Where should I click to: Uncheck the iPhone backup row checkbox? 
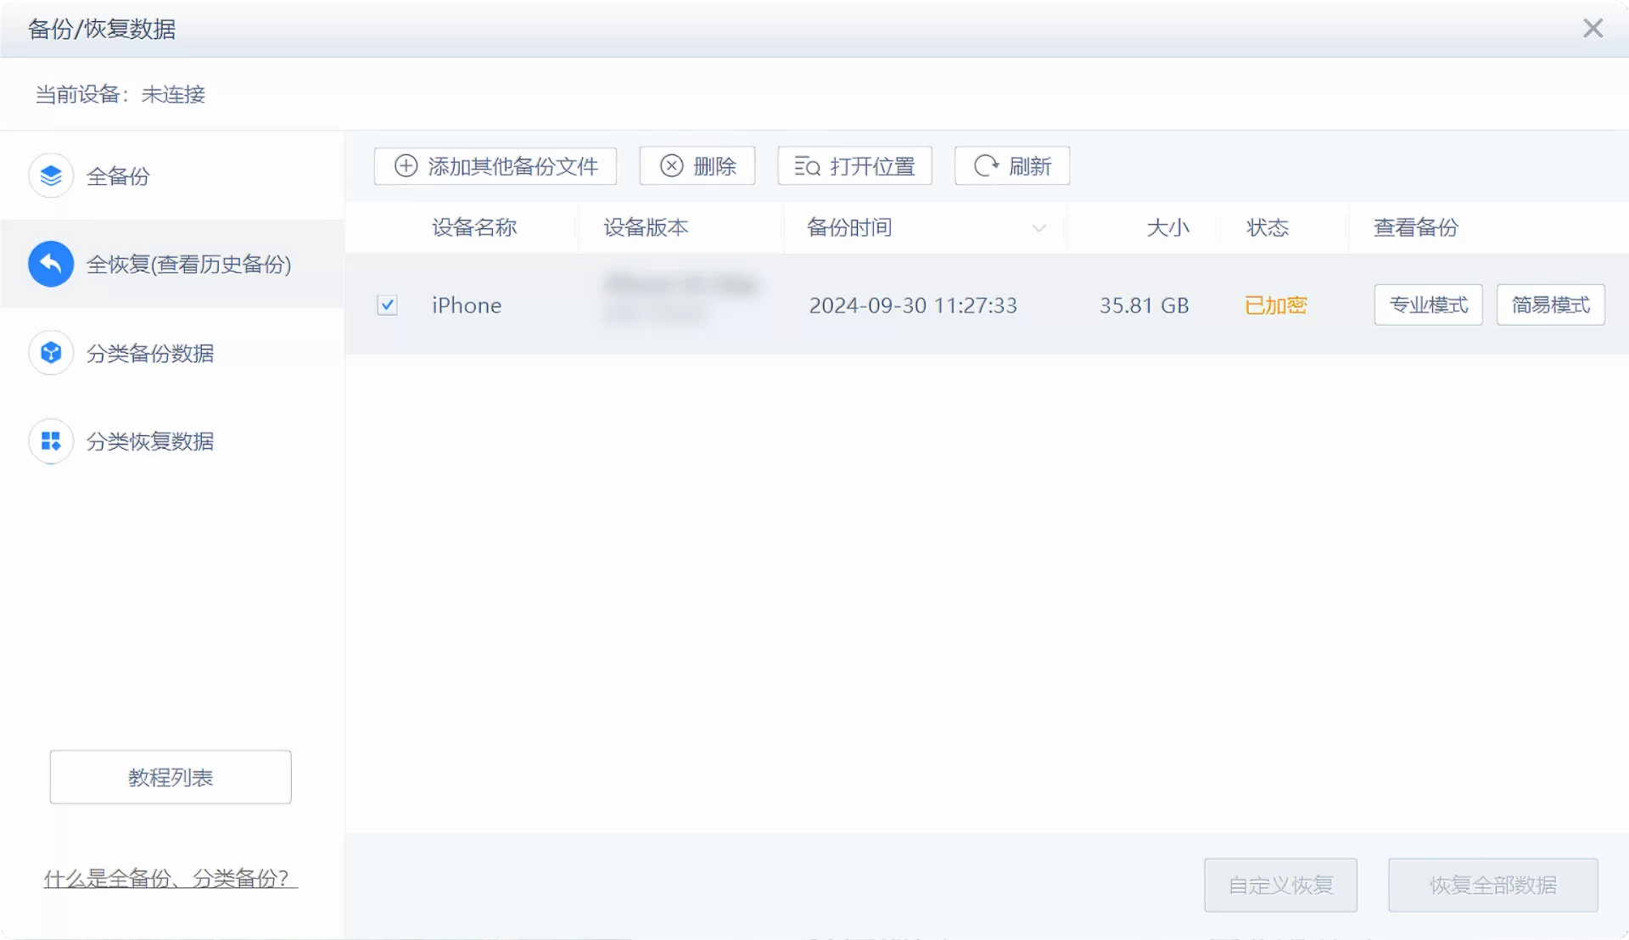pyautogui.click(x=387, y=305)
